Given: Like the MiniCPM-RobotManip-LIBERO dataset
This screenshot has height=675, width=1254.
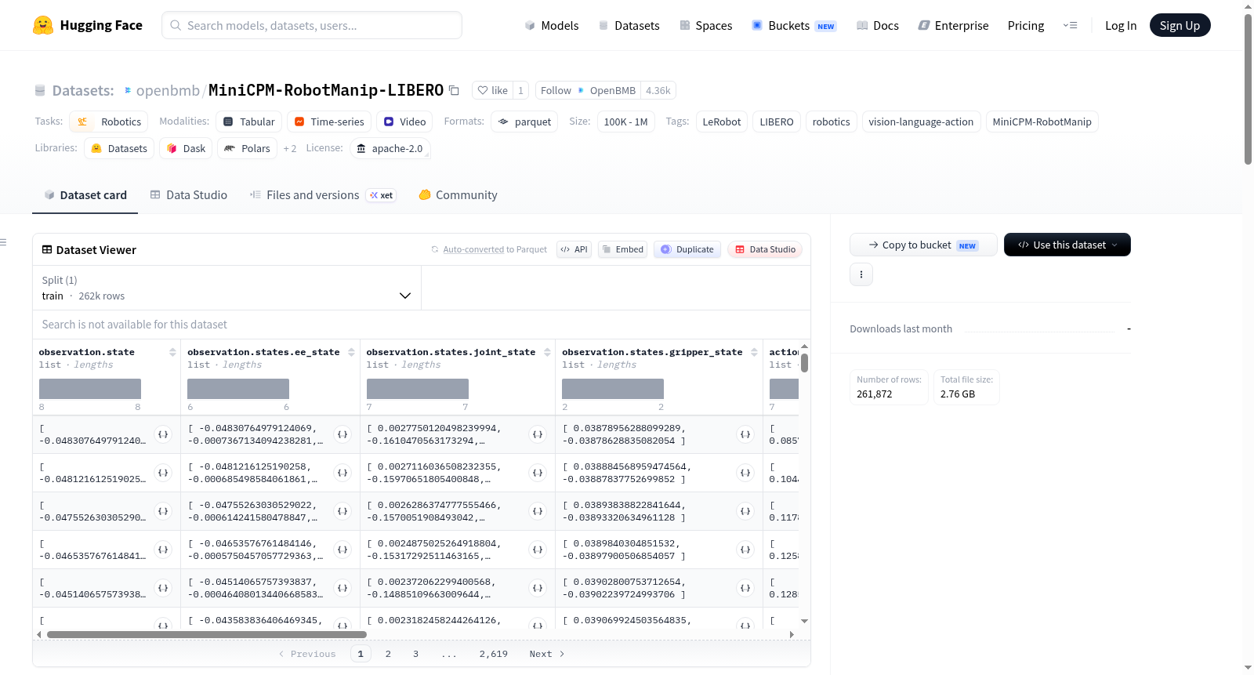Looking at the screenshot, I should (x=492, y=90).
